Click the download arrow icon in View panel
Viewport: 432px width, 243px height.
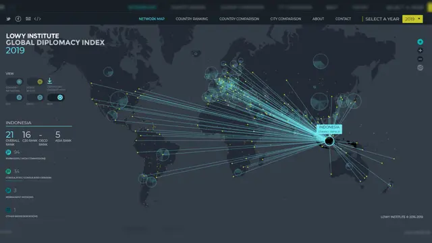tap(49, 81)
